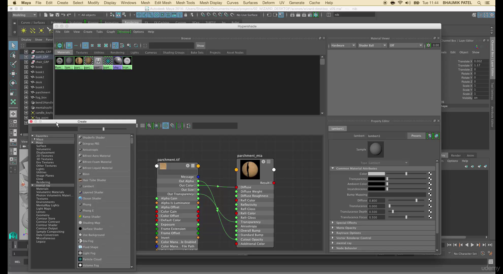The image size is (503, 274).
Task: Open Hypershade Create menu
Action: 88,32
